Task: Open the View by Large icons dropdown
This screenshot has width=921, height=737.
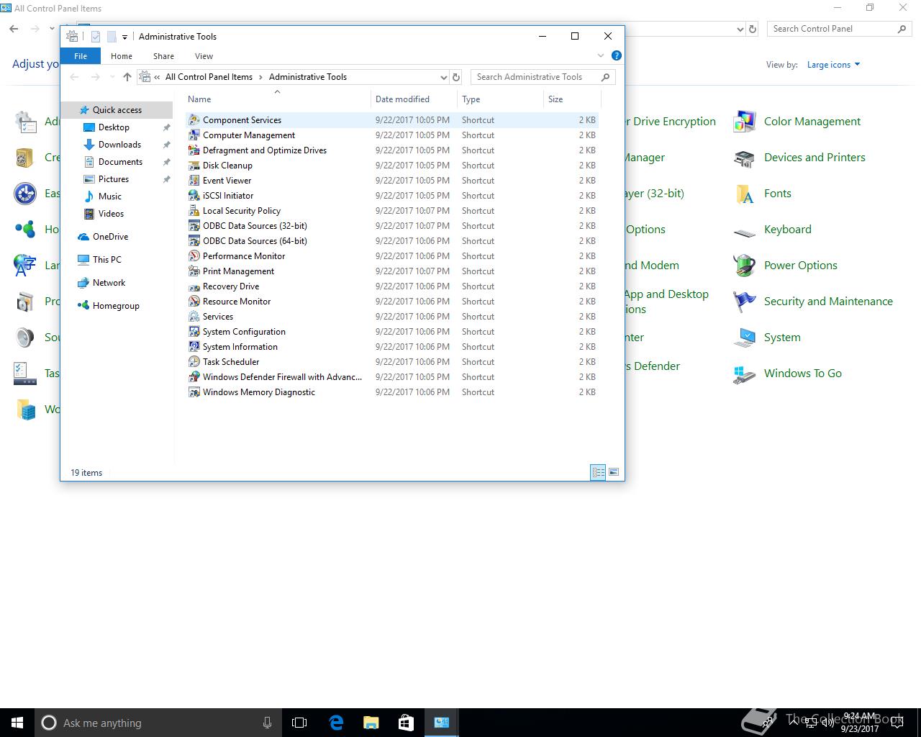Action: pos(833,65)
